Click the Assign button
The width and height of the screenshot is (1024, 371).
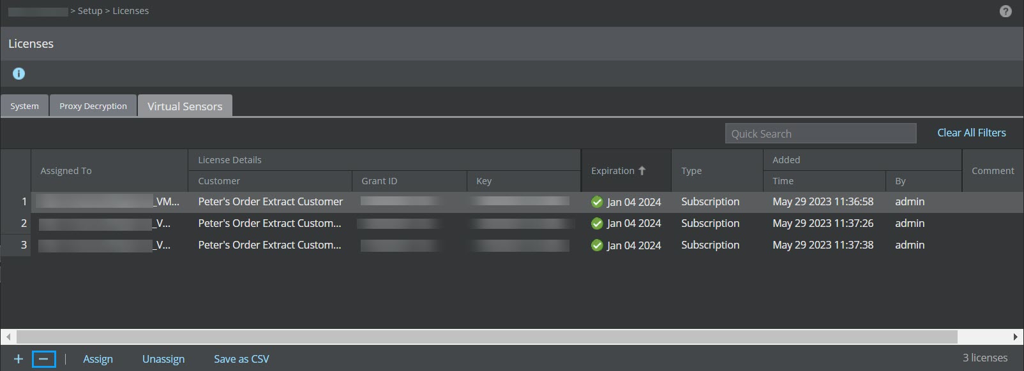coord(98,359)
